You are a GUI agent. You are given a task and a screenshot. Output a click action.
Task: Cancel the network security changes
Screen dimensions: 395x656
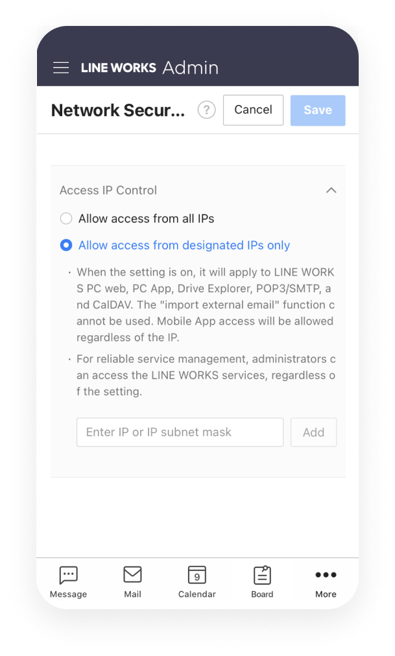(253, 110)
